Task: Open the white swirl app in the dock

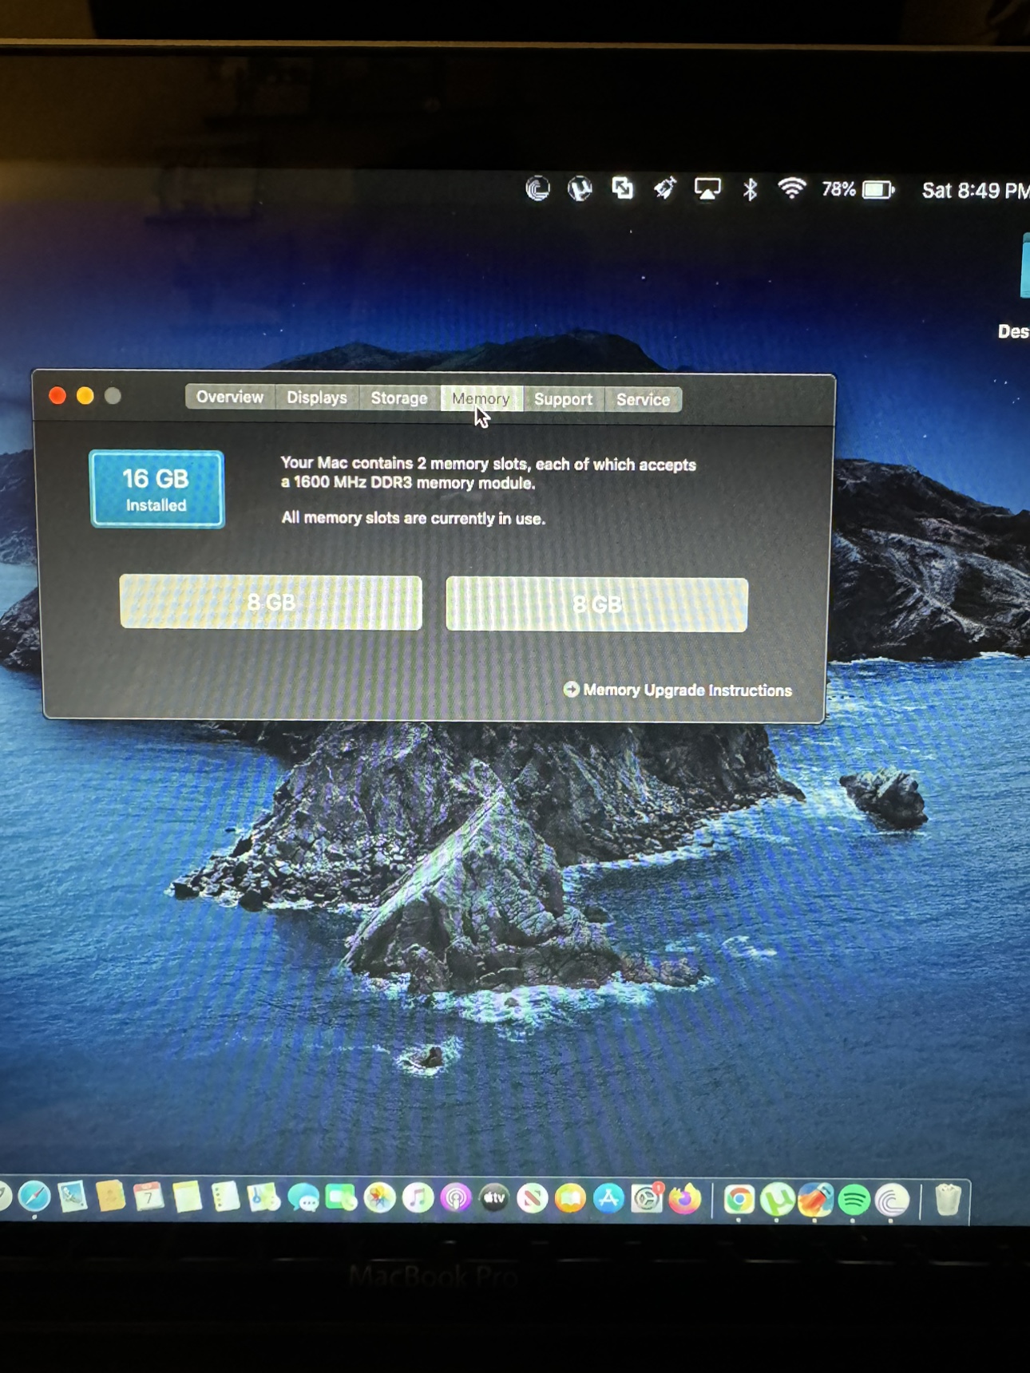Action: point(892,1201)
